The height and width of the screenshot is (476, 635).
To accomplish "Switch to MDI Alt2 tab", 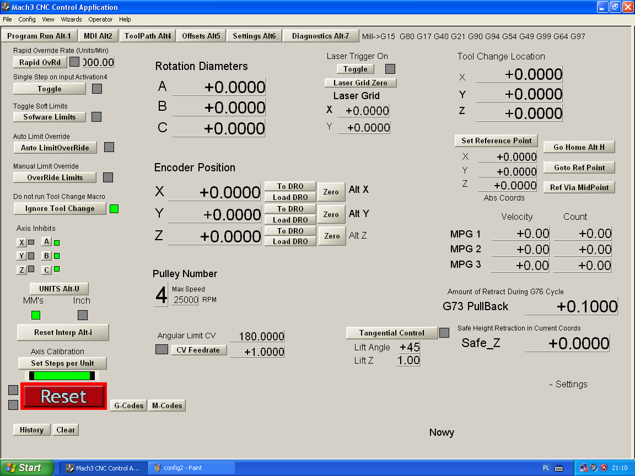I will coord(98,36).
